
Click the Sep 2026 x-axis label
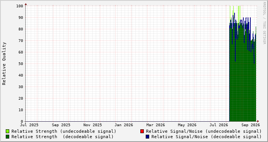[251, 125]
